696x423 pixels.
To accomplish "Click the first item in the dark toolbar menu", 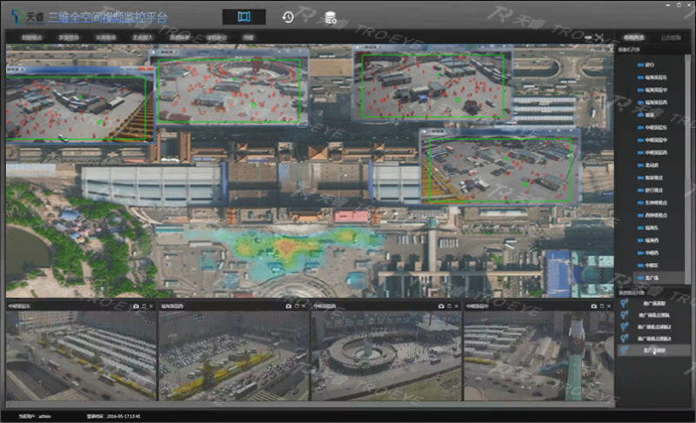I will point(31,38).
